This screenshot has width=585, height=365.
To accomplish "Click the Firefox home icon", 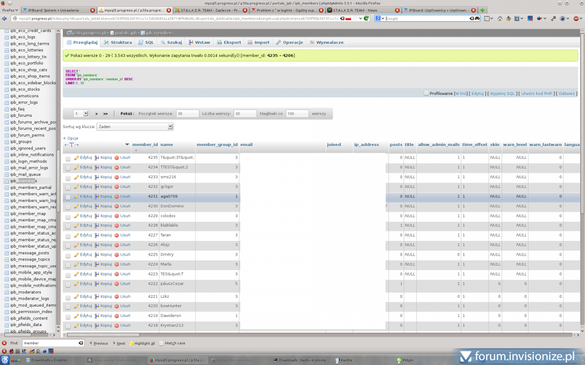I will 500,18.
